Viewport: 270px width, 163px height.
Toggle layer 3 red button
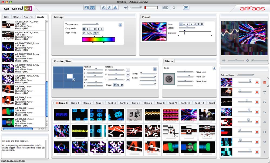click(x=257, y=132)
